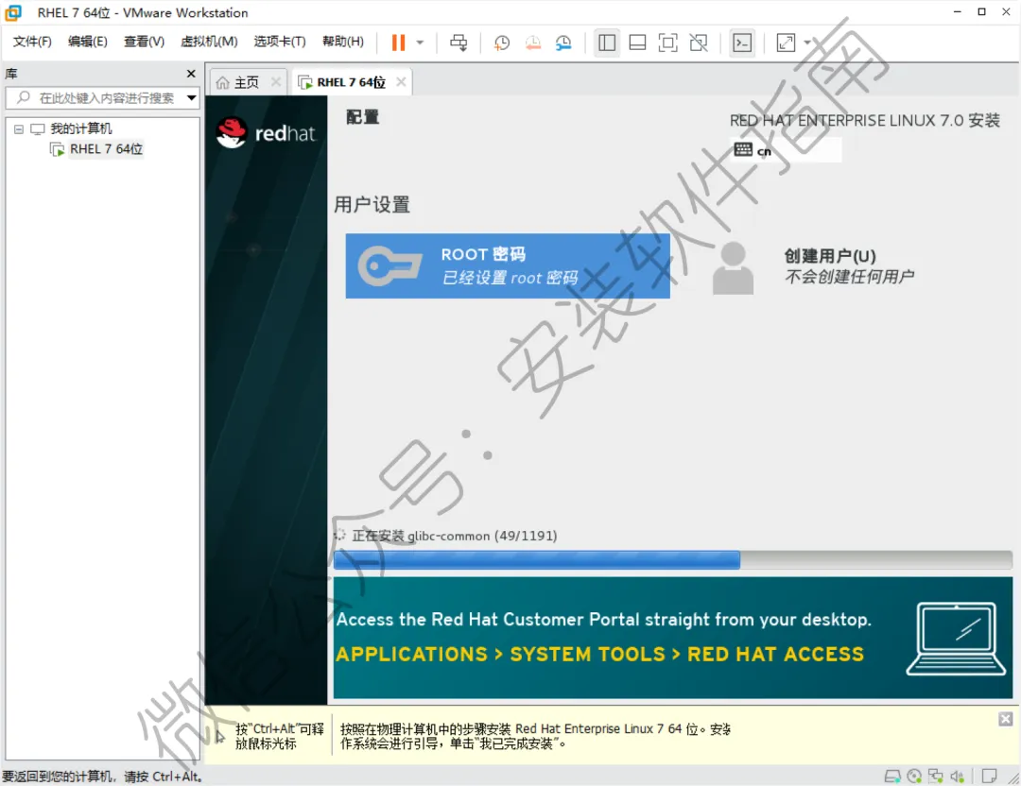Viewport: 1021px width, 786px height.
Task: Open the 选项卡(T) menu
Action: (279, 42)
